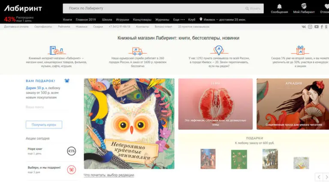This screenshot has width=329, height=182.
Task: Open the Аркадия modern prose banner
Action: pyautogui.click(x=293, y=104)
